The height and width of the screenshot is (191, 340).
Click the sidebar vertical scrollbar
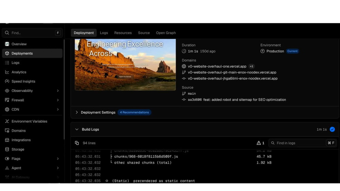pyautogui.click(x=64, y=89)
